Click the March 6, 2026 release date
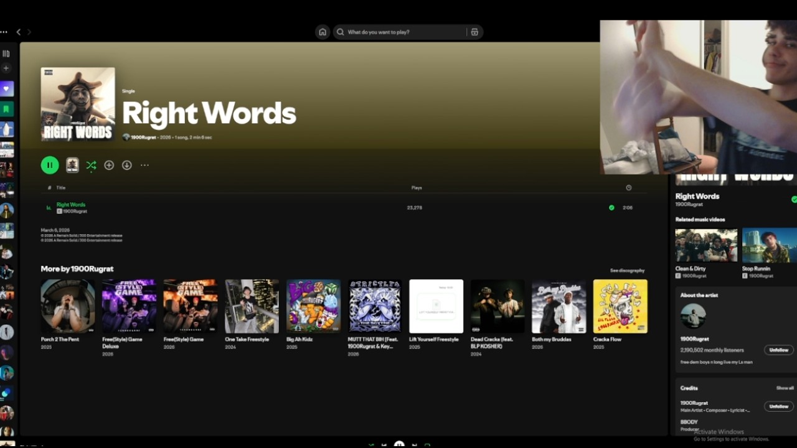 click(x=55, y=230)
